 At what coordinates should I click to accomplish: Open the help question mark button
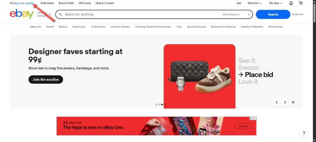tap(304, 133)
